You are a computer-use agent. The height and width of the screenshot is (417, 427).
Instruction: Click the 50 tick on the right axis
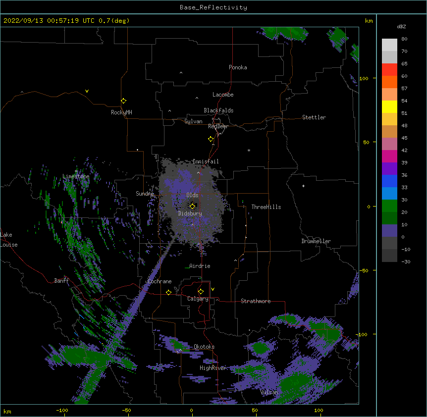tap(366, 142)
